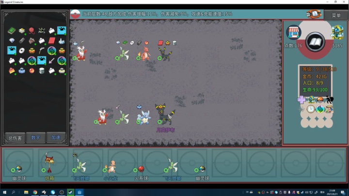349x196 pixels.
Task: Open Windows taskbar search
Action: tap(14, 192)
